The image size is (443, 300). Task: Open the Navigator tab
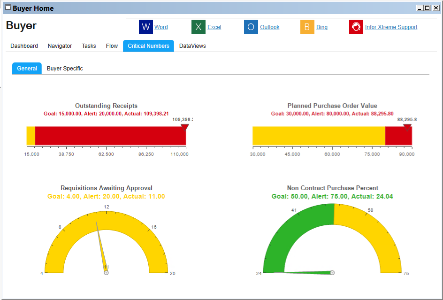(x=60, y=46)
